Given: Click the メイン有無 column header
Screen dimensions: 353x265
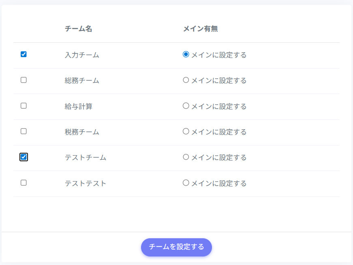Looking at the screenshot, I should (x=200, y=29).
